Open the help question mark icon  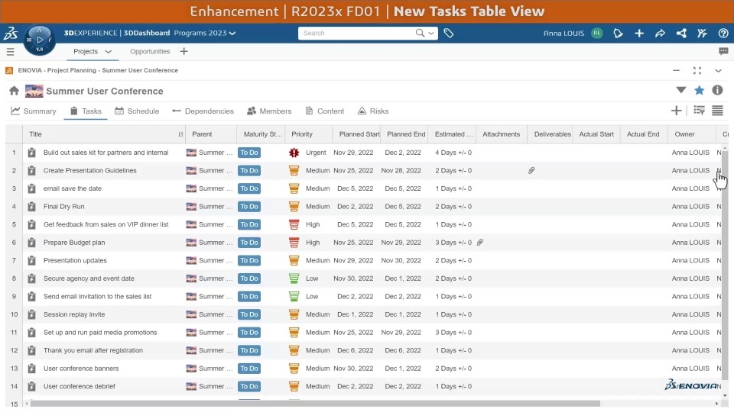click(x=723, y=33)
